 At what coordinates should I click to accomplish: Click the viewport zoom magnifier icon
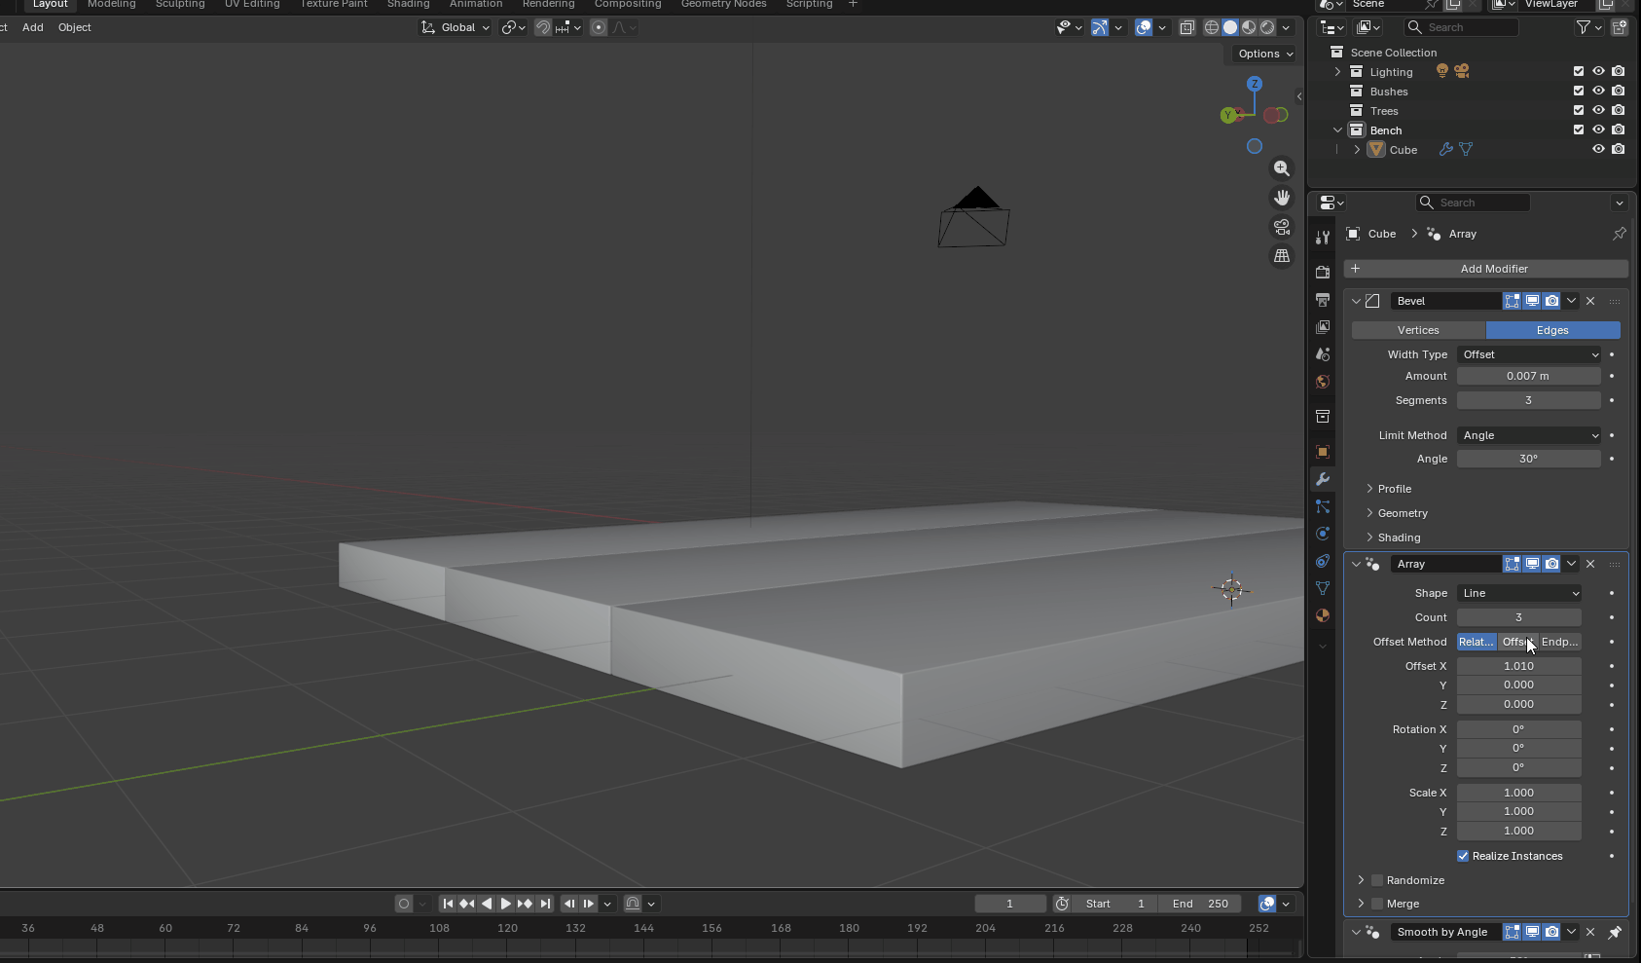click(x=1282, y=168)
